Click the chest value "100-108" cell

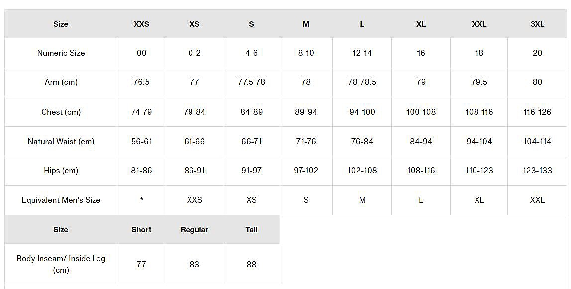coord(421,112)
